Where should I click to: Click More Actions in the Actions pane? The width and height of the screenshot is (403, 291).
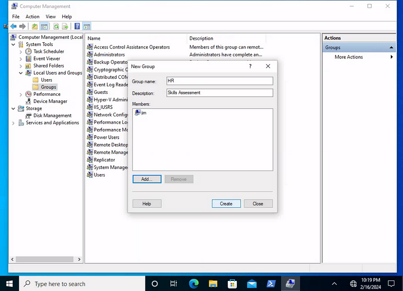click(x=349, y=57)
